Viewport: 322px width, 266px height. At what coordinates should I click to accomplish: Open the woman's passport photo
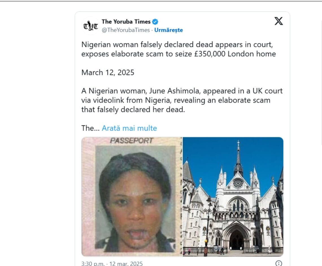click(132, 198)
